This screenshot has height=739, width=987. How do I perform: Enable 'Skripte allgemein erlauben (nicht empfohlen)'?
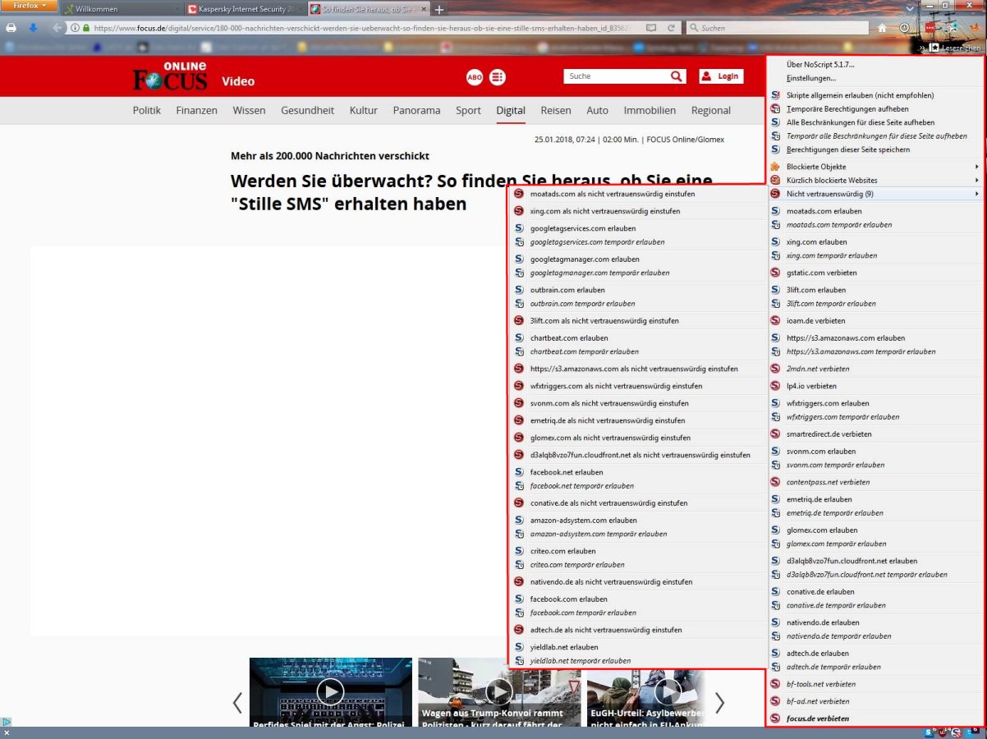[861, 94]
